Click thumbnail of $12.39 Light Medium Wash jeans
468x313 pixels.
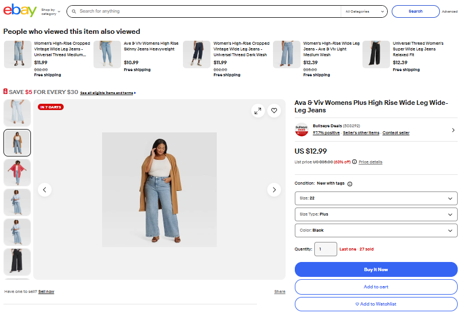(287, 54)
